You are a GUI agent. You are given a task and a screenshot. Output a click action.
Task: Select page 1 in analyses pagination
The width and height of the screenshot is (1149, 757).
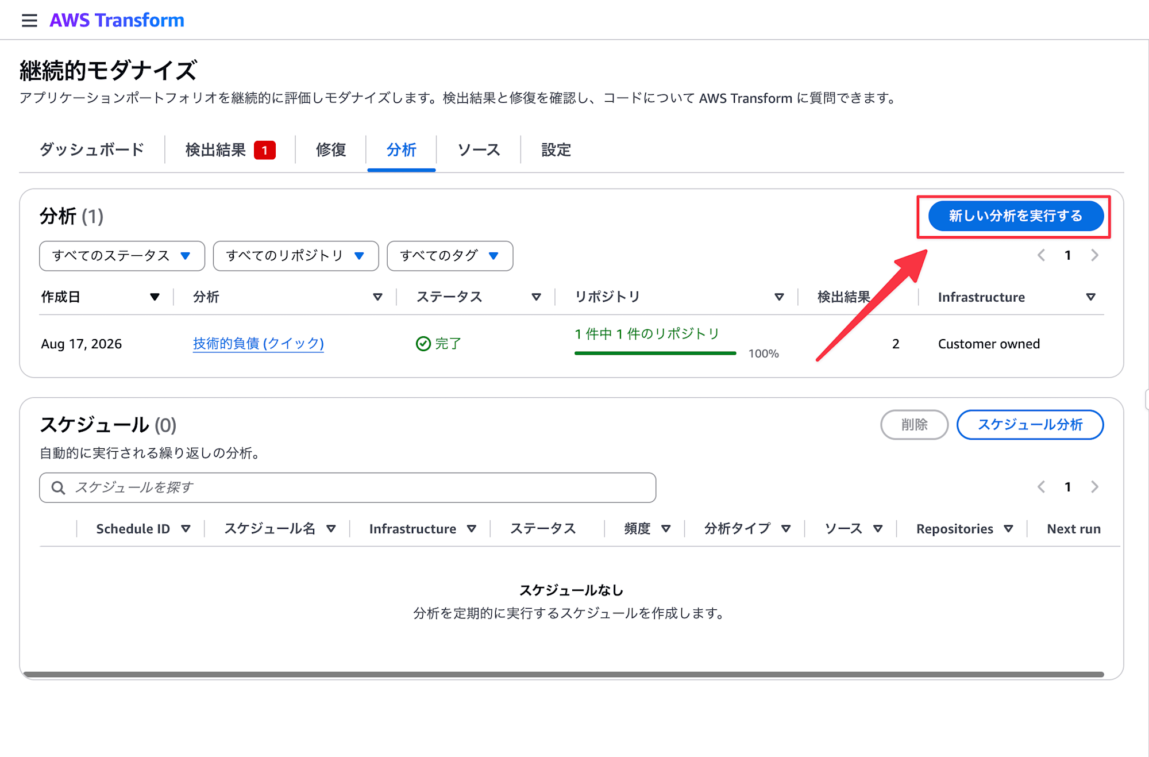pos(1067,255)
